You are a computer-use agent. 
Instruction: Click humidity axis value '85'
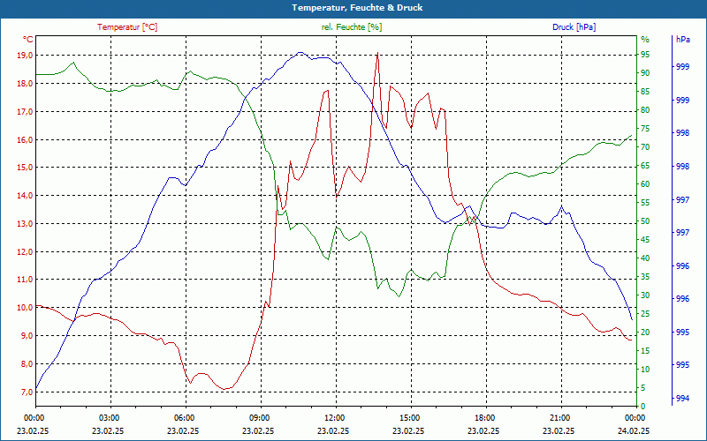[x=645, y=92]
